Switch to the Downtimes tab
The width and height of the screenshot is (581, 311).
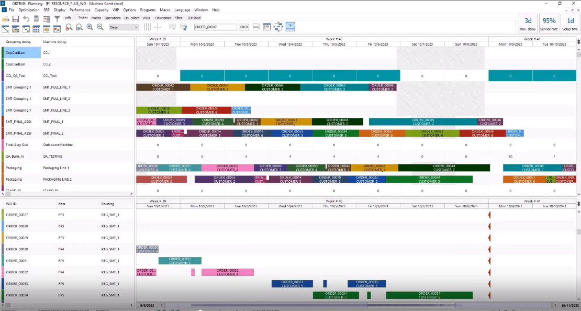[x=163, y=18]
